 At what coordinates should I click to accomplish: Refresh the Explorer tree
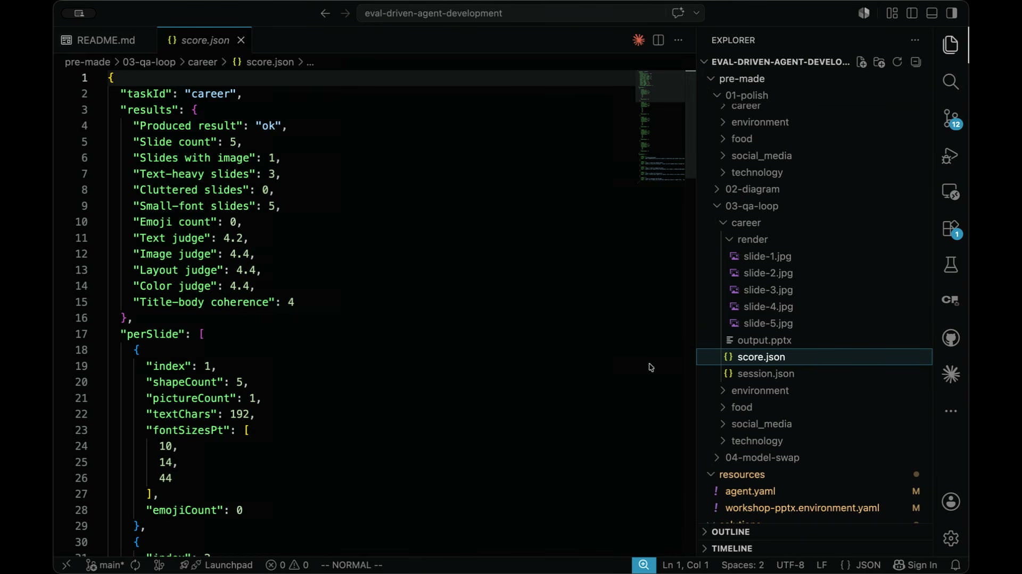(x=897, y=62)
